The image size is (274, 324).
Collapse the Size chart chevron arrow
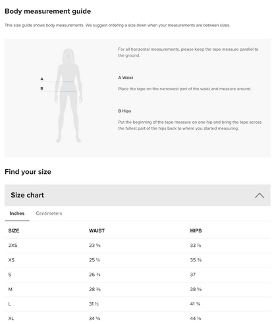[x=260, y=196]
